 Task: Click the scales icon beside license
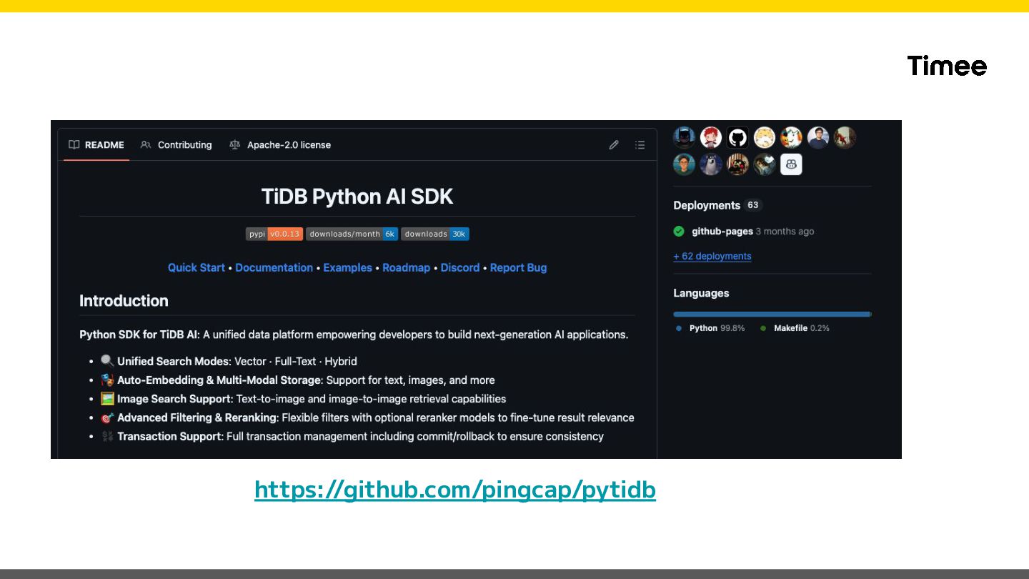(235, 144)
